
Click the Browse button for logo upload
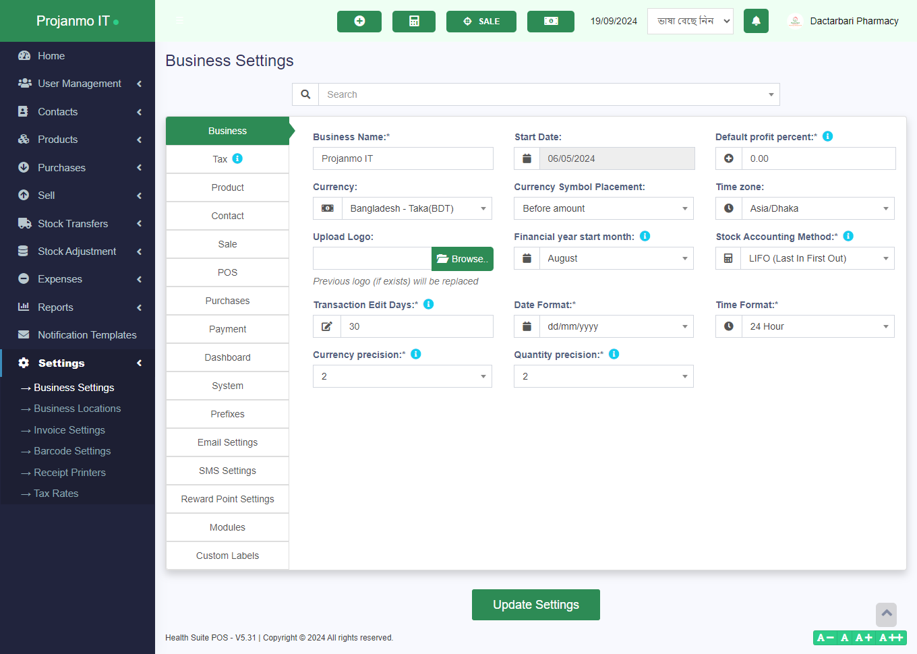pos(462,259)
